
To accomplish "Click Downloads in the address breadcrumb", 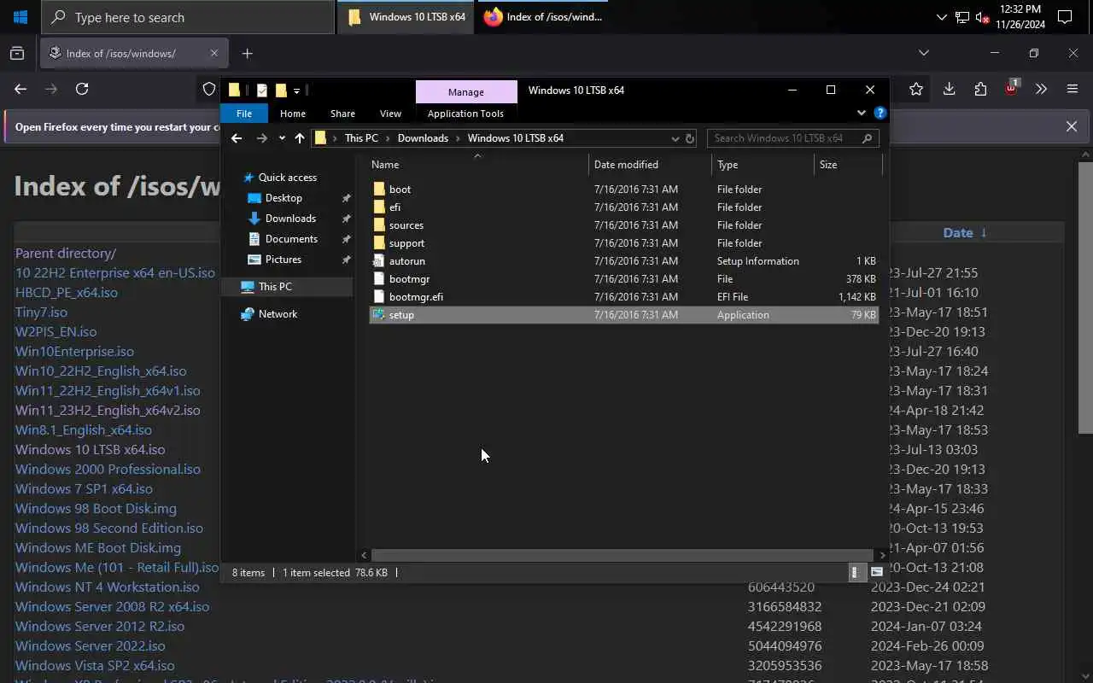I will [423, 138].
